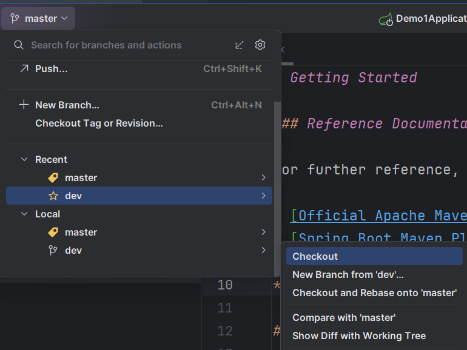Click line number 11 in the gutter
The image size is (467, 350).
point(225,308)
